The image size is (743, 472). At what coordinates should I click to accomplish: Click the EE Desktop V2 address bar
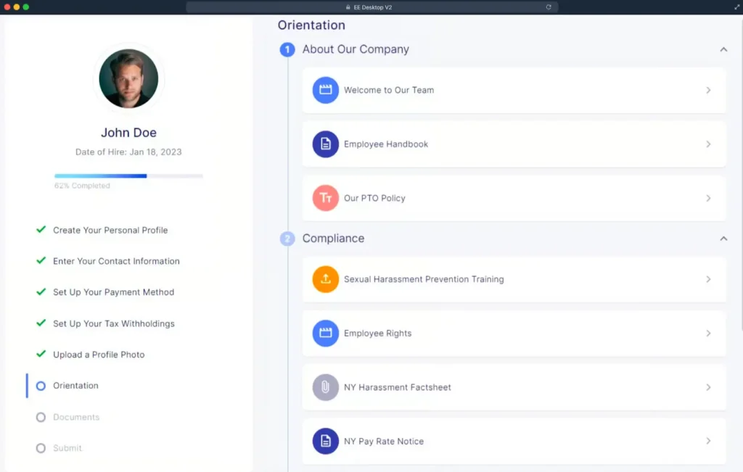372,7
